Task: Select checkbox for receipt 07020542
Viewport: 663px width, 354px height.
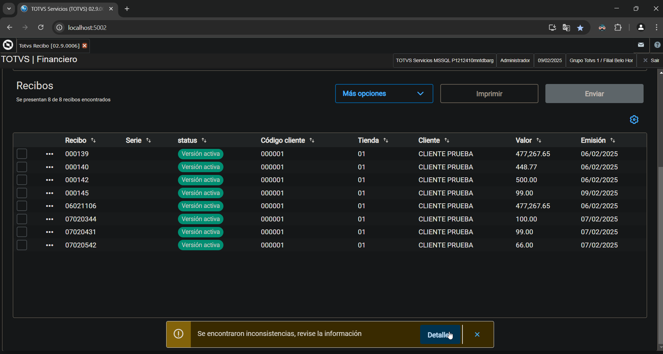Action: [x=22, y=245]
